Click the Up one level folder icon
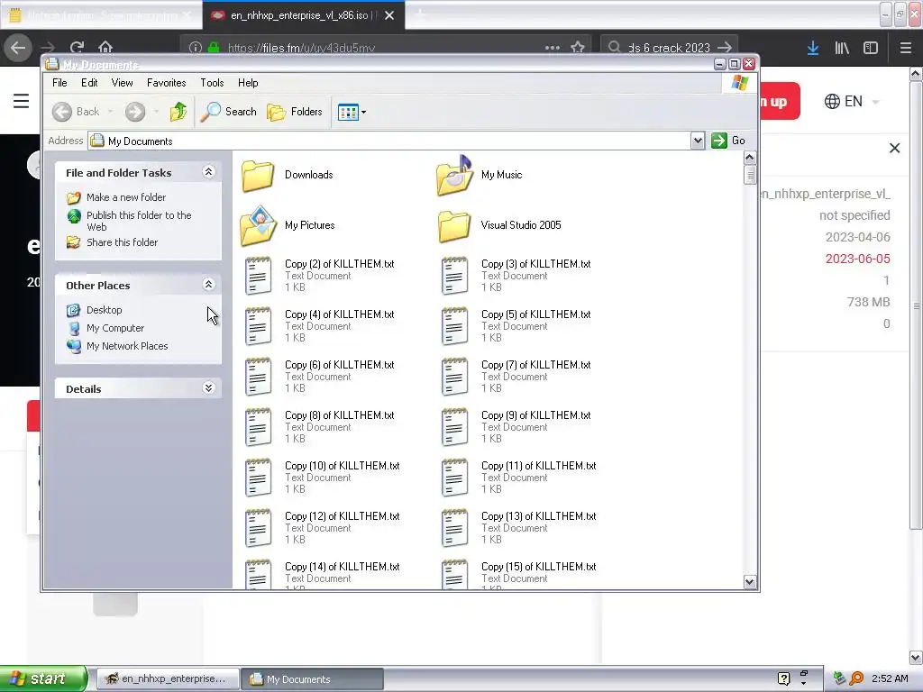Viewport: 923px width, 692px height. point(178,111)
